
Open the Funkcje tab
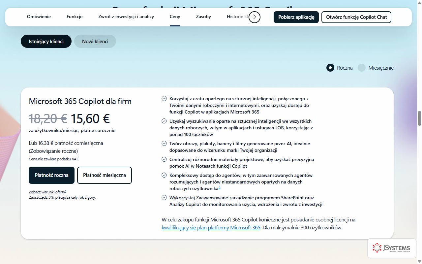coord(75,17)
